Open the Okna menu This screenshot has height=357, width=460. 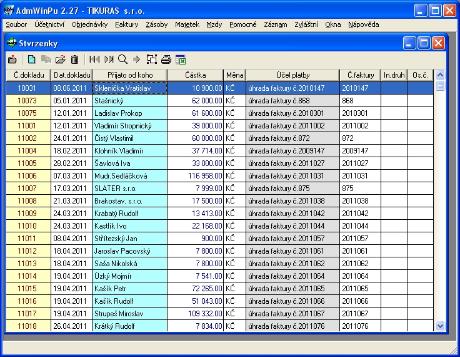333,24
